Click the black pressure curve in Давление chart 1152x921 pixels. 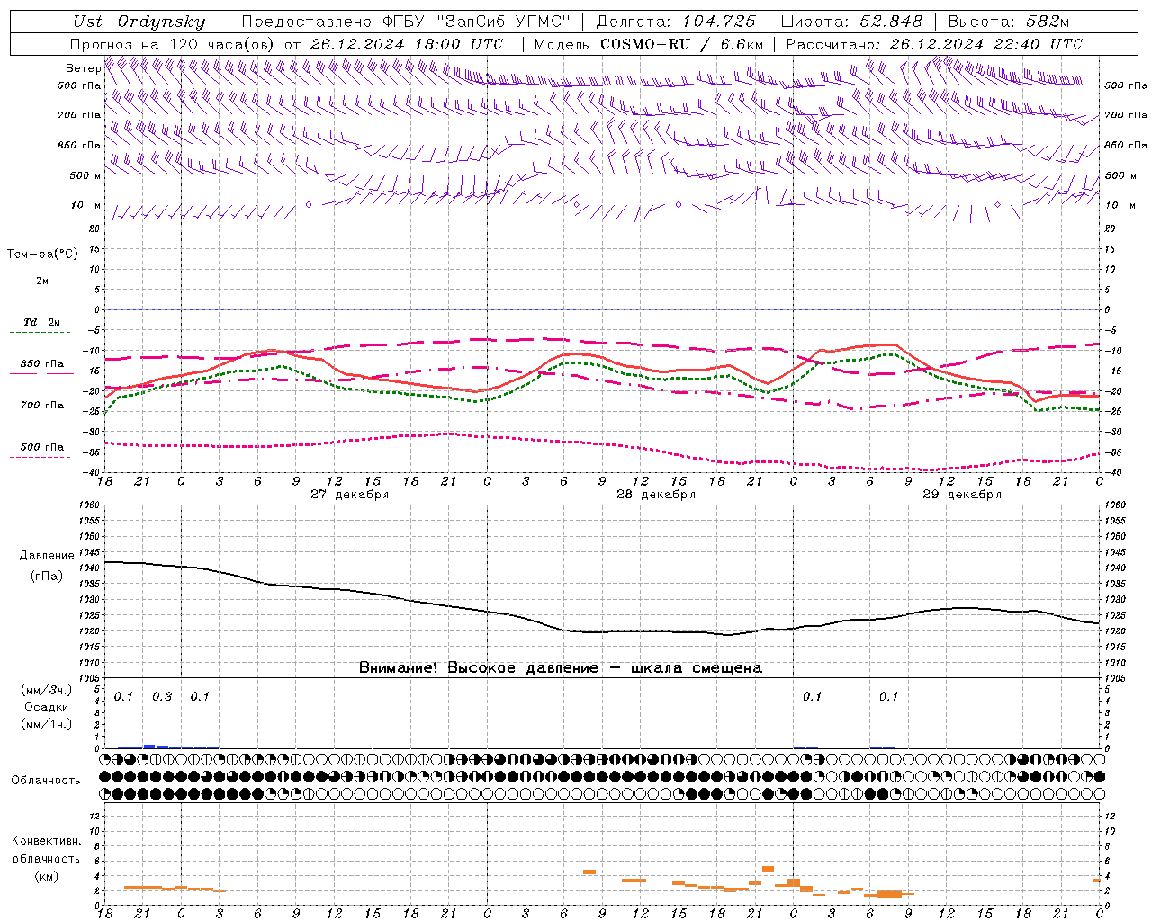coord(603,631)
